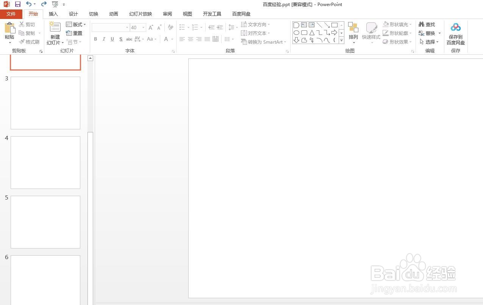Open the Select (选择) dropdown

click(429, 42)
